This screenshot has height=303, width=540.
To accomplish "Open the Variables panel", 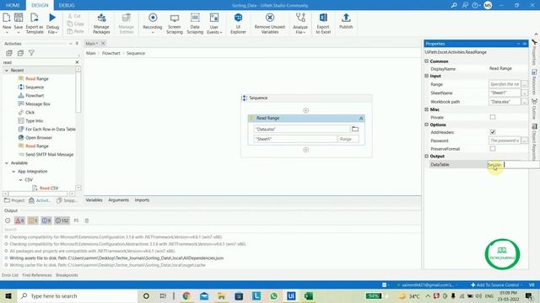I will click(x=94, y=200).
